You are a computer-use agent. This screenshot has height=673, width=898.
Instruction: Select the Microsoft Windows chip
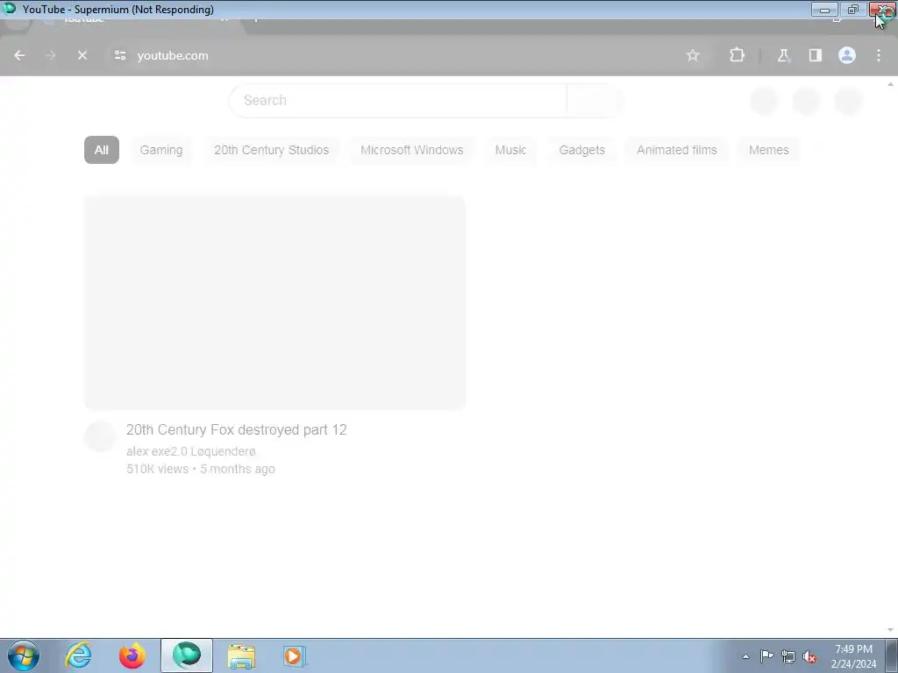click(x=412, y=150)
